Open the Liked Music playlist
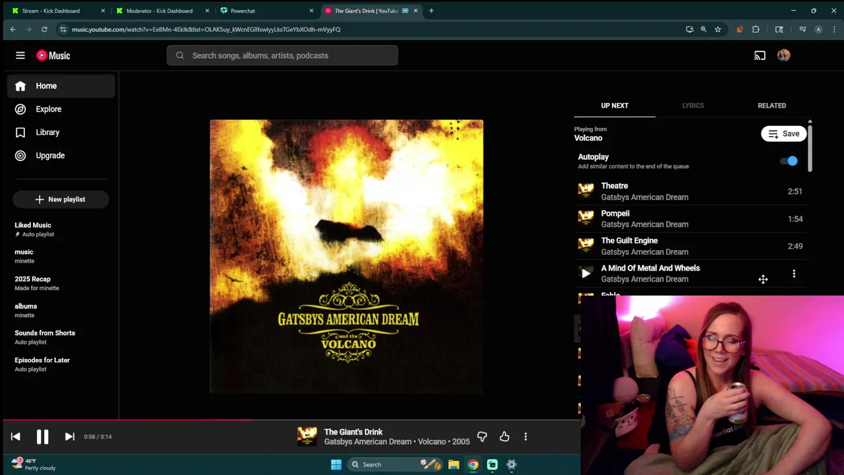Viewport: 844px width, 475px height. tap(61, 230)
